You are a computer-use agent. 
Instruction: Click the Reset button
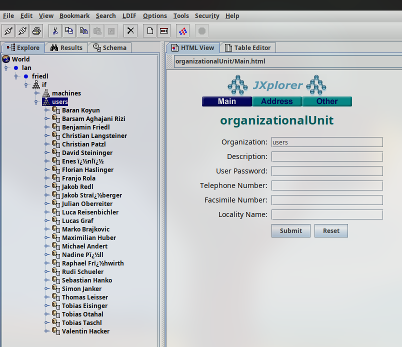pyautogui.click(x=331, y=230)
